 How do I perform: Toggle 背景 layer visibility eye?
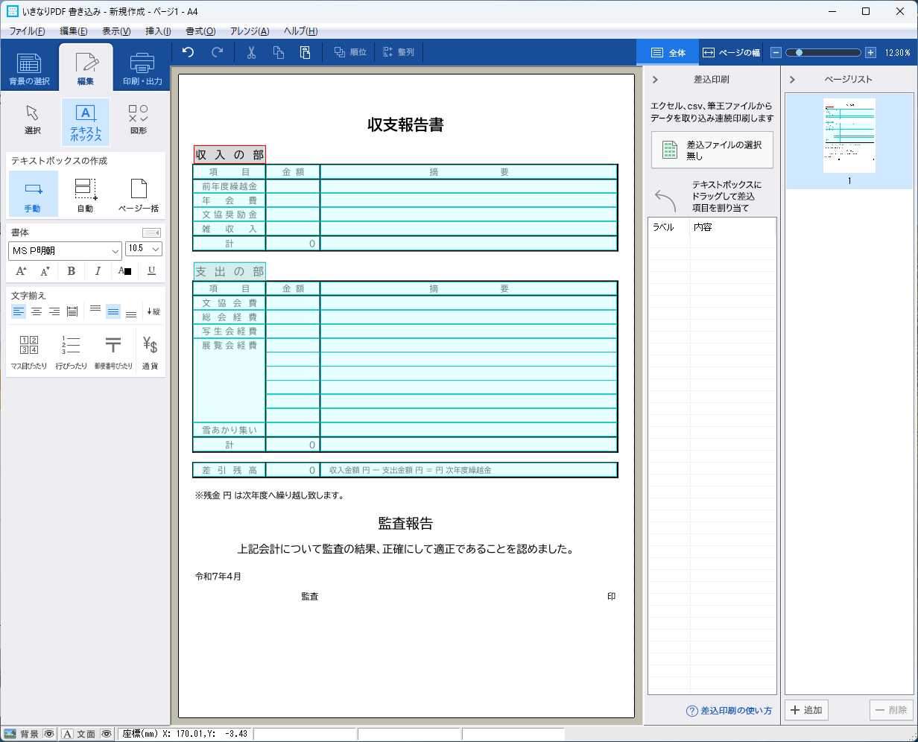click(49, 734)
